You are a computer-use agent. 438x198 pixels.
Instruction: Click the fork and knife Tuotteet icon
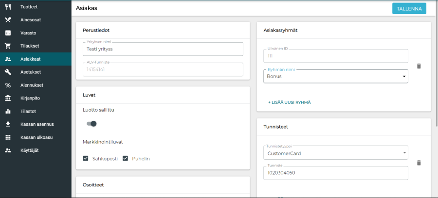click(8, 7)
